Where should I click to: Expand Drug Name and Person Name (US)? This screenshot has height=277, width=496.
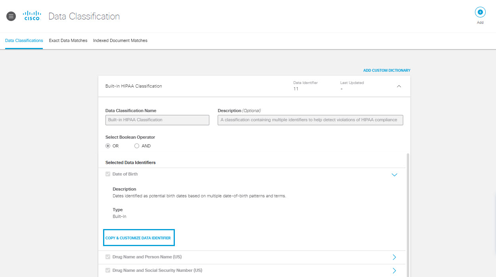tap(394, 257)
